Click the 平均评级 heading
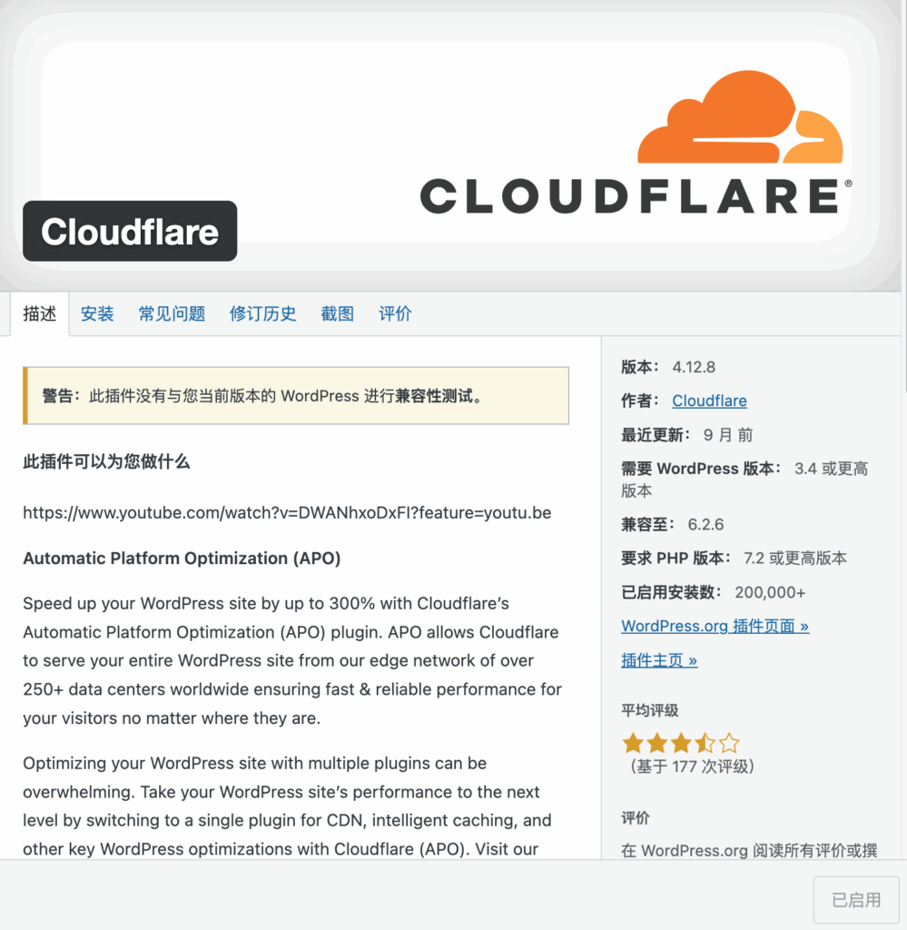The image size is (907, 930). (650, 710)
